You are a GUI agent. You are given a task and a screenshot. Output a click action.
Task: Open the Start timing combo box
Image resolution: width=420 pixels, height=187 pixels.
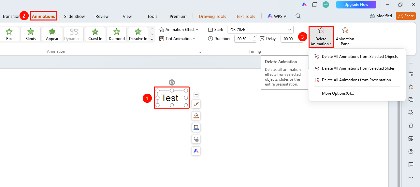260,30
